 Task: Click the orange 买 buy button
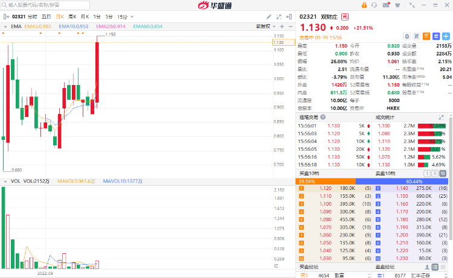pos(426,36)
